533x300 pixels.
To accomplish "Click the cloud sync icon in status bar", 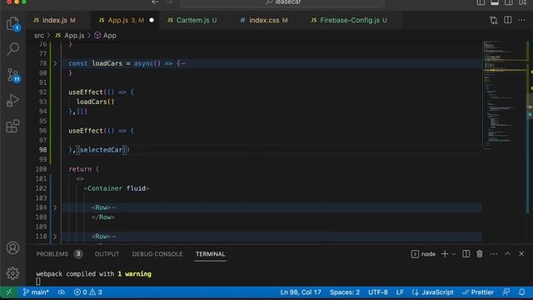I will coord(61,292).
